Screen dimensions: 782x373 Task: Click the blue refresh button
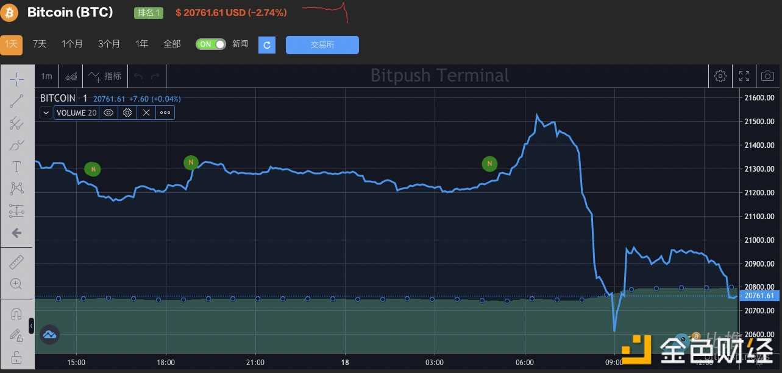[x=267, y=44]
